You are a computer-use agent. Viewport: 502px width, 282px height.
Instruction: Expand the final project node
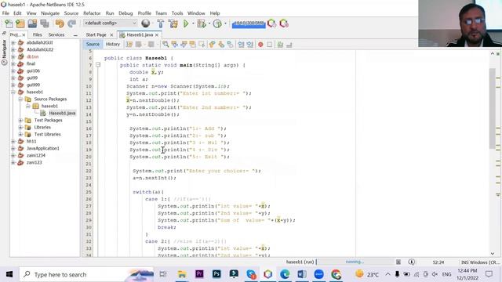(x=13, y=63)
